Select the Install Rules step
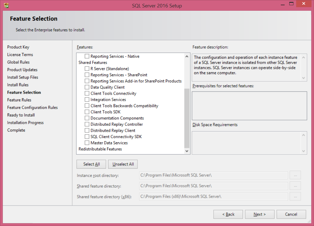This screenshot has width=314, height=226. pyautogui.click(x=18, y=85)
